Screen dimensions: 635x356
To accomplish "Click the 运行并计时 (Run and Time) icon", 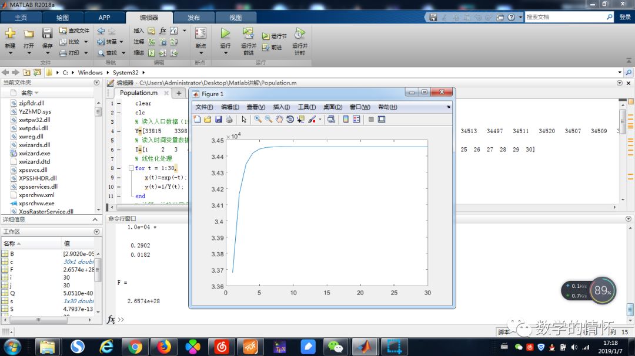I will pyautogui.click(x=299, y=33).
